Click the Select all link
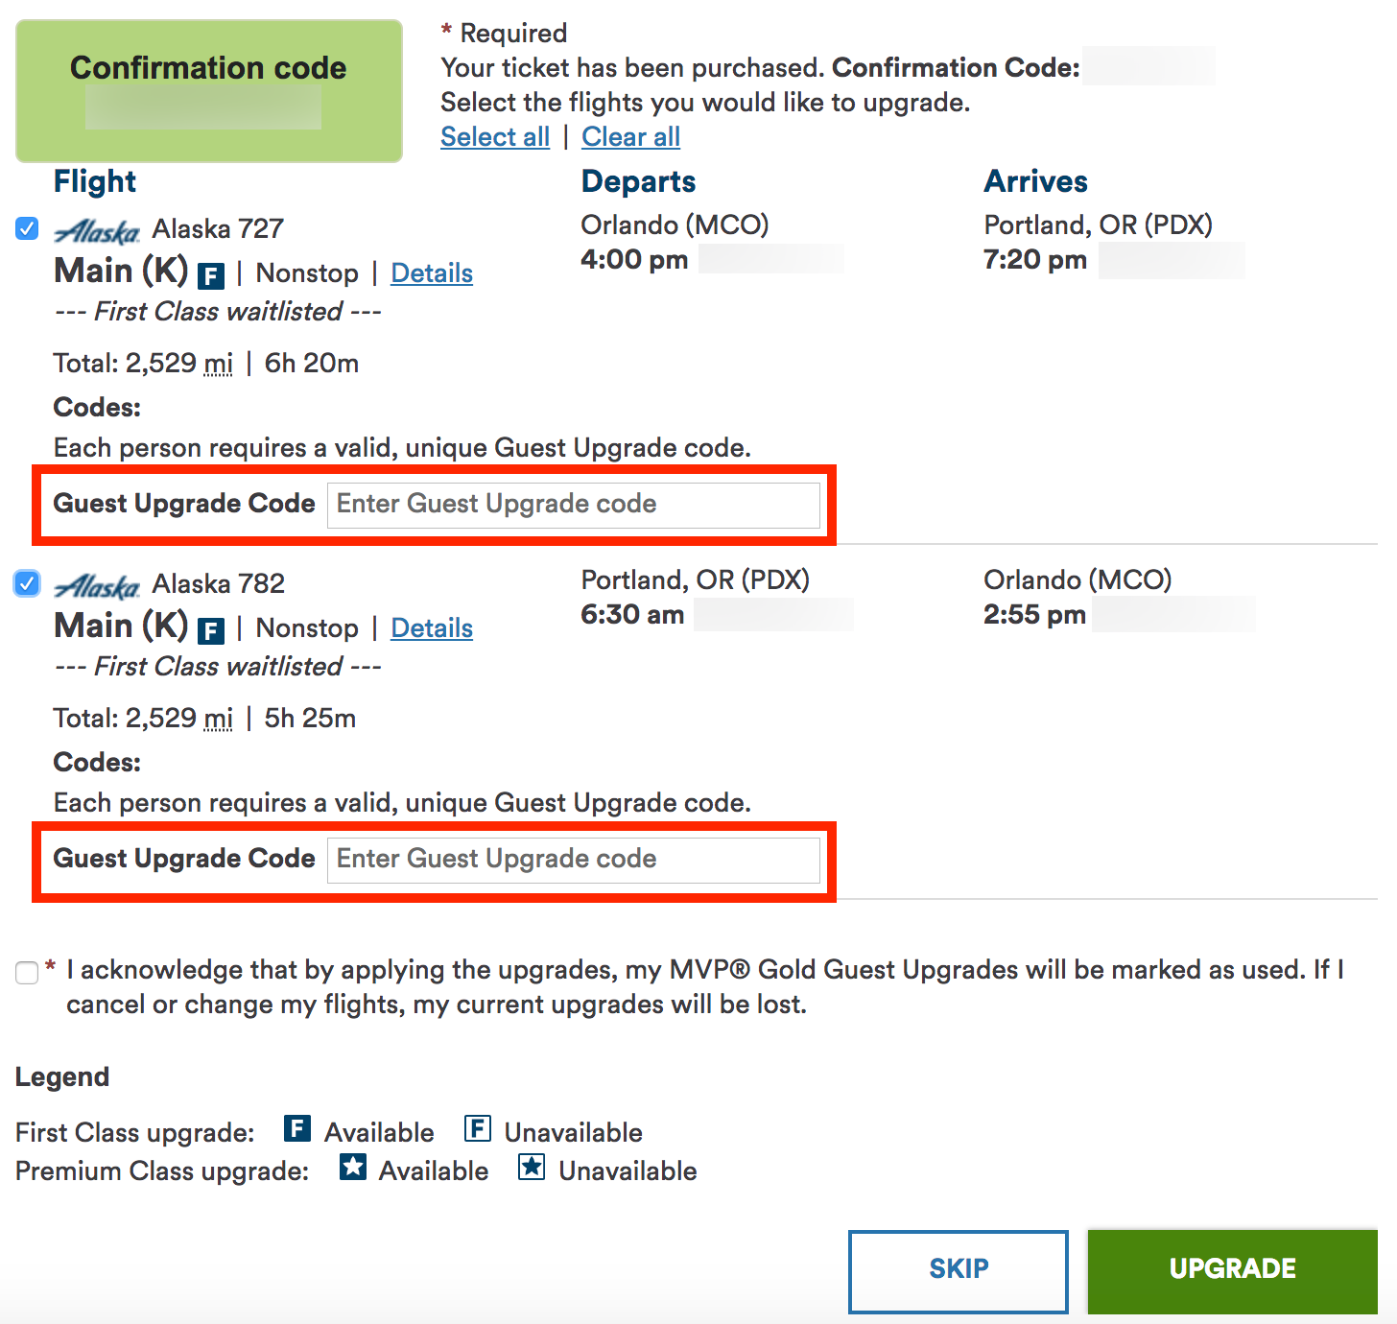The height and width of the screenshot is (1324, 1397). click(x=494, y=136)
